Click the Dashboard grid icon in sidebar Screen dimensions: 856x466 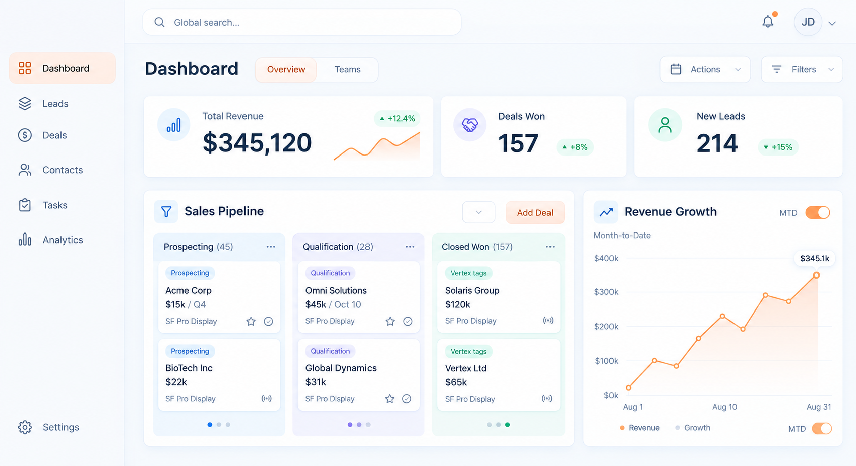(x=25, y=68)
